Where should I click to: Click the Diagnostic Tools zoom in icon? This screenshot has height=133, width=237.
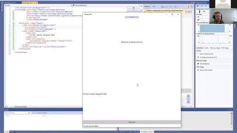tap(206, 6)
